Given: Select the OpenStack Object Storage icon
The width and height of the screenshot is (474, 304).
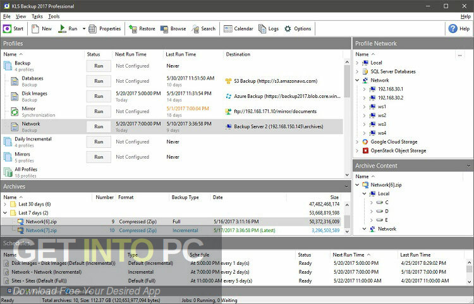Looking at the screenshot, I should pyautogui.click(x=365, y=150).
